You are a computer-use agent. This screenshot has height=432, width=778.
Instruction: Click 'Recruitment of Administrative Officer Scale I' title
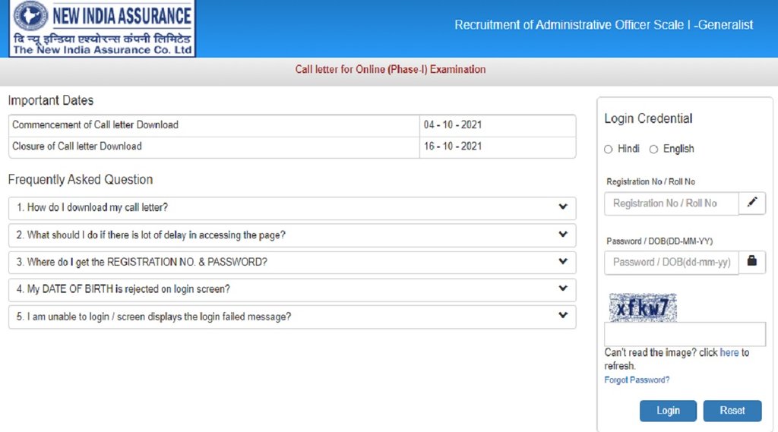pyautogui.click(x=603, y=25)
